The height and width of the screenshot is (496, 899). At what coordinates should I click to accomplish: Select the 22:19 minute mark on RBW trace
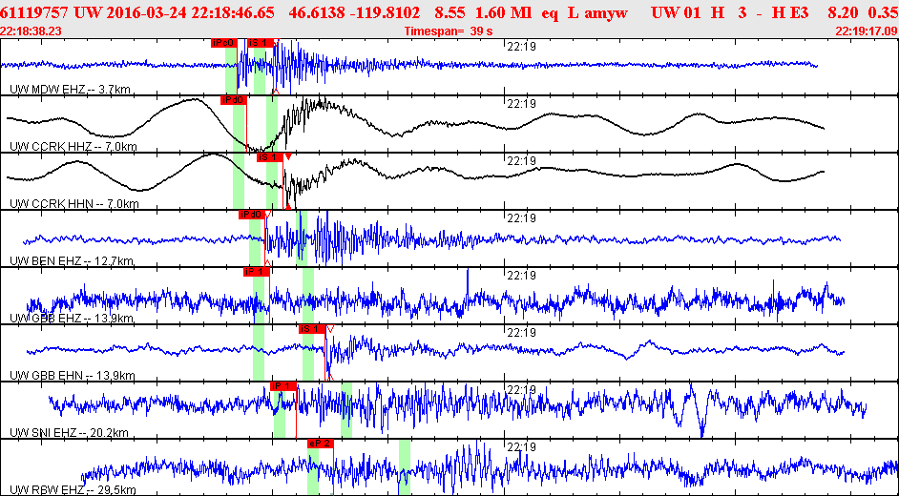click(521, 446)
